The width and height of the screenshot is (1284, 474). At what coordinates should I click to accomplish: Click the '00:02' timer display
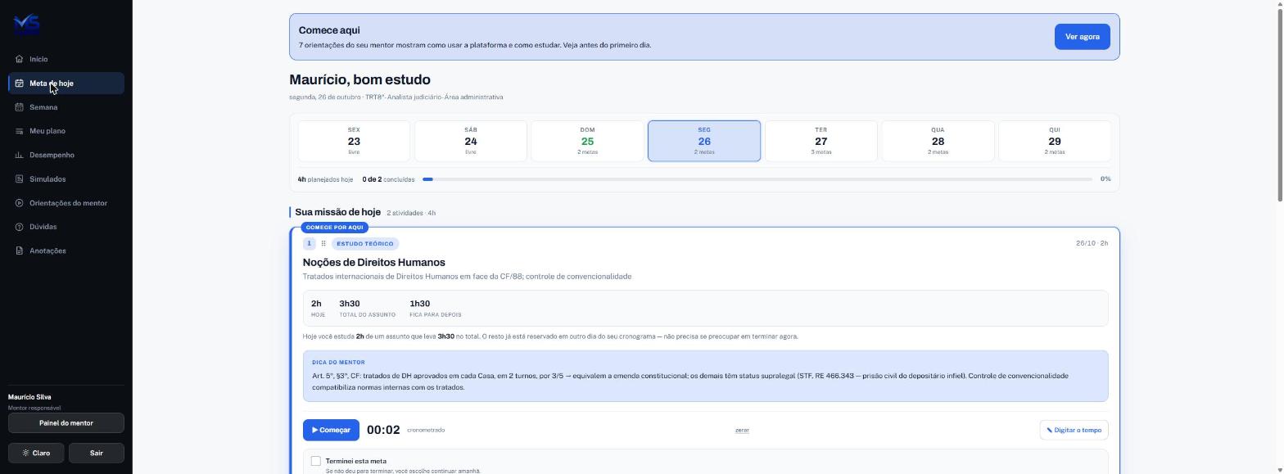click(383, 430)
